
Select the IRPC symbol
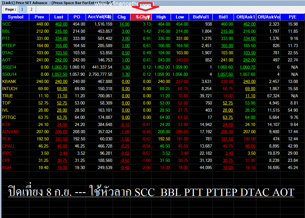tap(7, 153)
